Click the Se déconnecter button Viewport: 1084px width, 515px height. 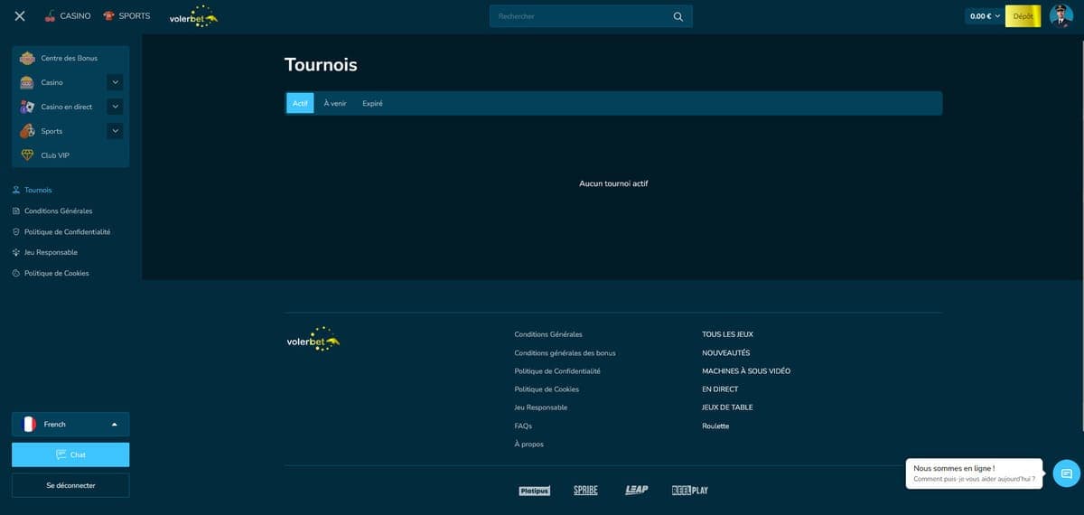[70, 485]
